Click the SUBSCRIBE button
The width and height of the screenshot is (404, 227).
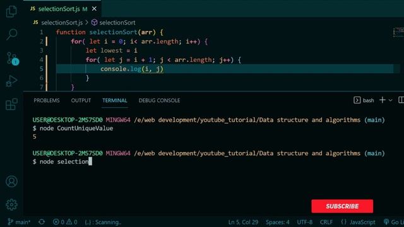[x=342, y=206]
